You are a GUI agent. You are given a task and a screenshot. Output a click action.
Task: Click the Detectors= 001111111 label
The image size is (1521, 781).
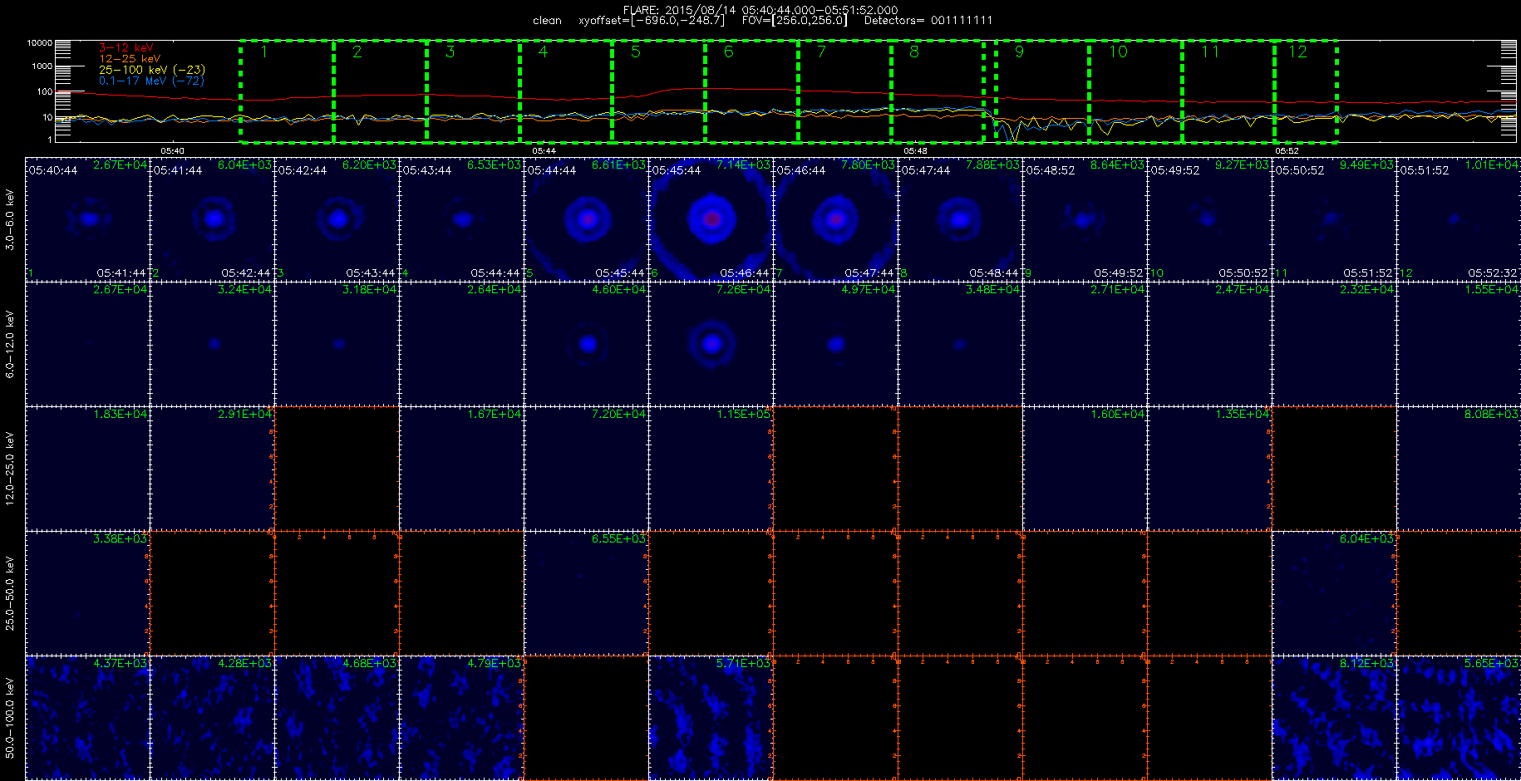(928, 21)
